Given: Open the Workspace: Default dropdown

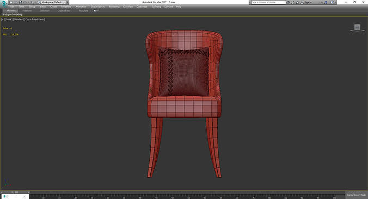Looking at the screenshot, I should (53, 2).
